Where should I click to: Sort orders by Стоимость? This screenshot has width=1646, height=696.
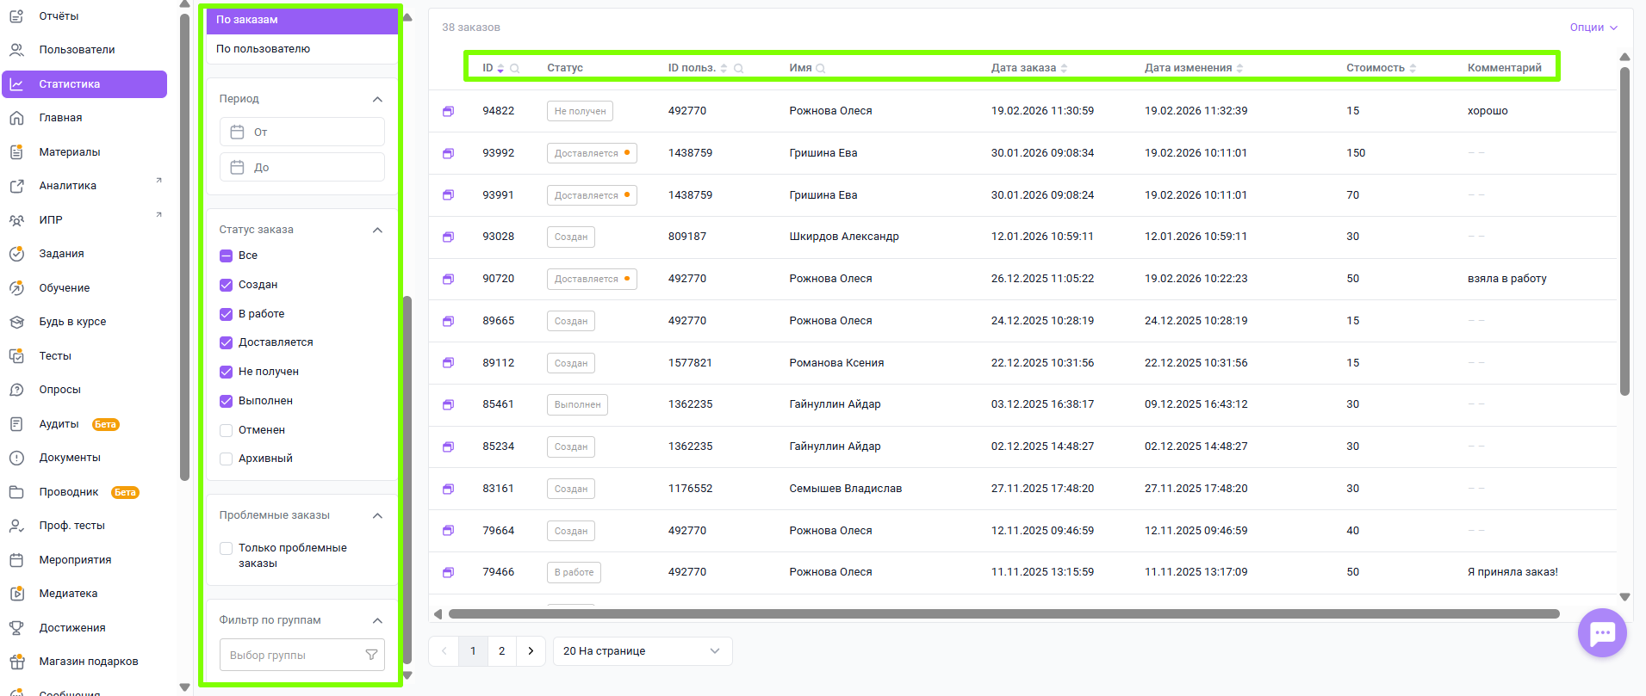click(x=1413, y=68)
